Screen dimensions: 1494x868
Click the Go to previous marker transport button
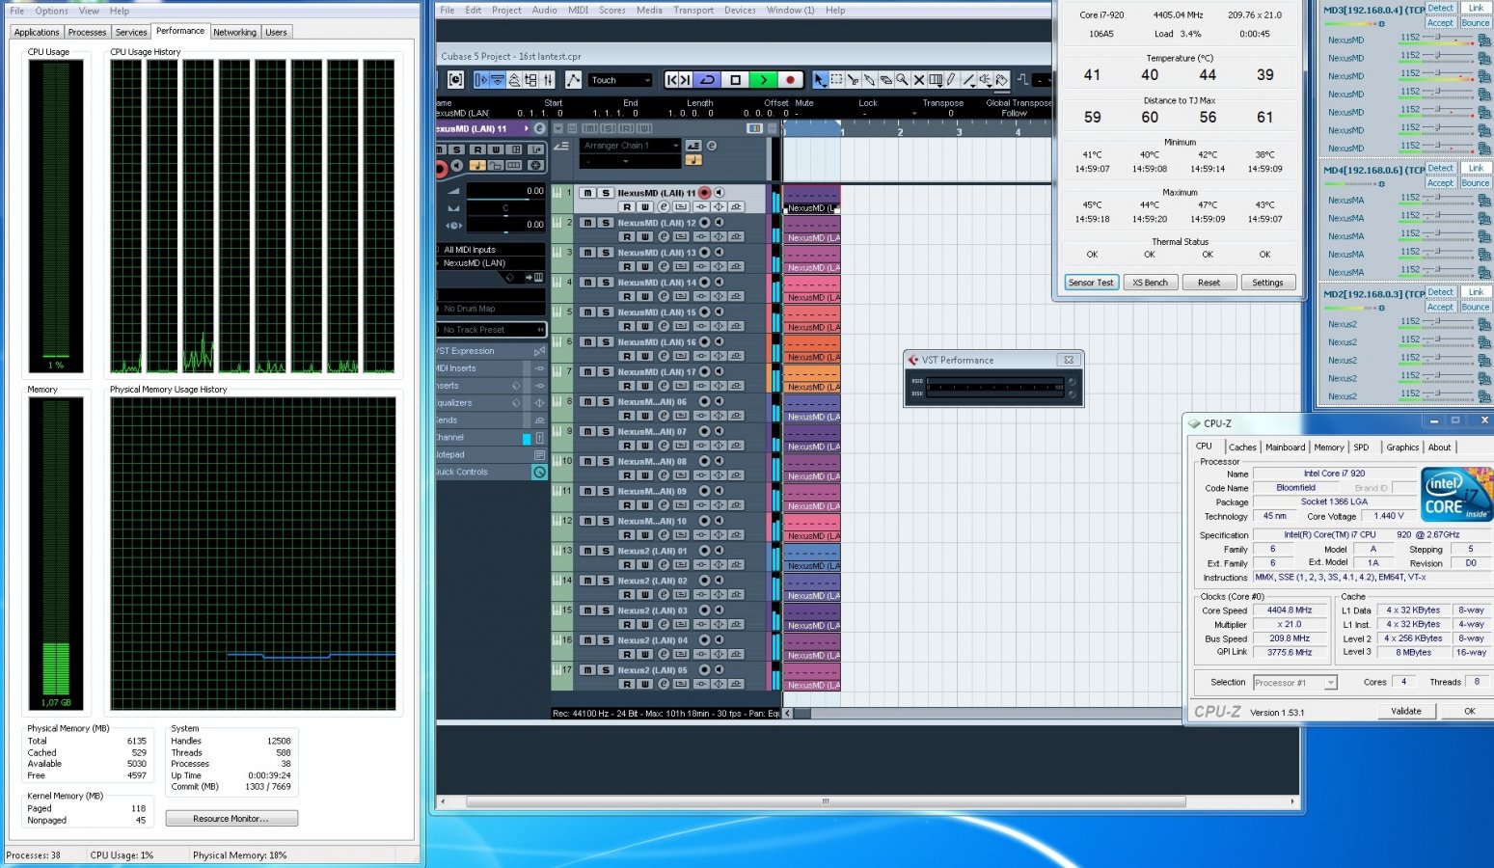click(671, 80)
